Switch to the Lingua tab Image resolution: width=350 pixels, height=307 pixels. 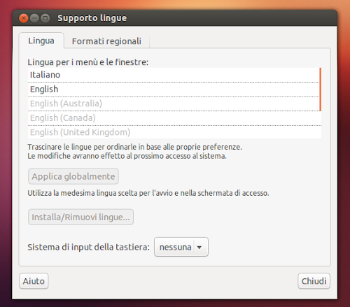coord(41,41)
